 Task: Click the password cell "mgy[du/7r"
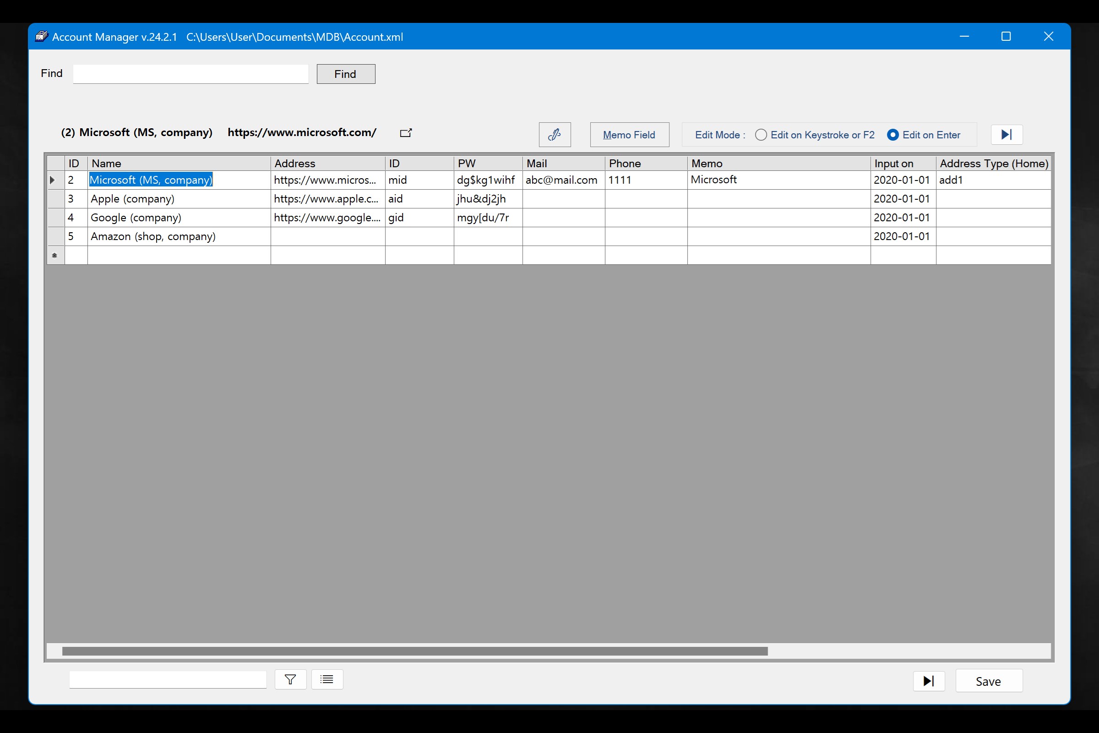click(x=488, y=217)
